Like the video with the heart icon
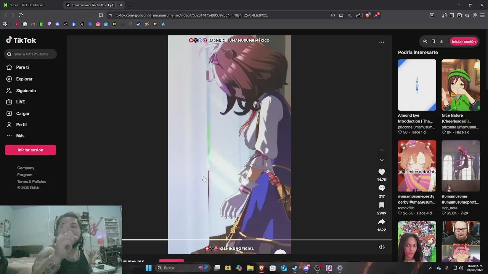 (x=382, y=172)
